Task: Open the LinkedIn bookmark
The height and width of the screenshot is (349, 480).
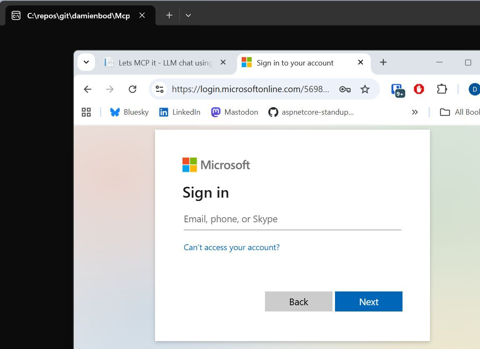Action: 180,112
